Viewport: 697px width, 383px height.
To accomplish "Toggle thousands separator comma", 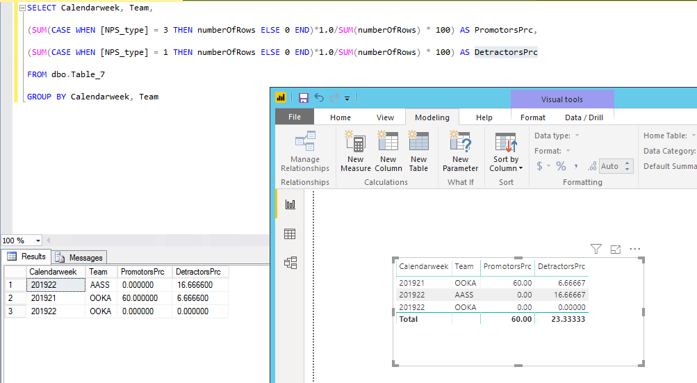I will (576, 166).
